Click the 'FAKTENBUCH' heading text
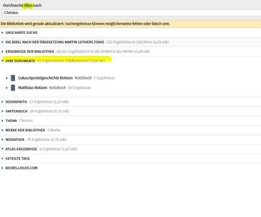 pos(16,111)
